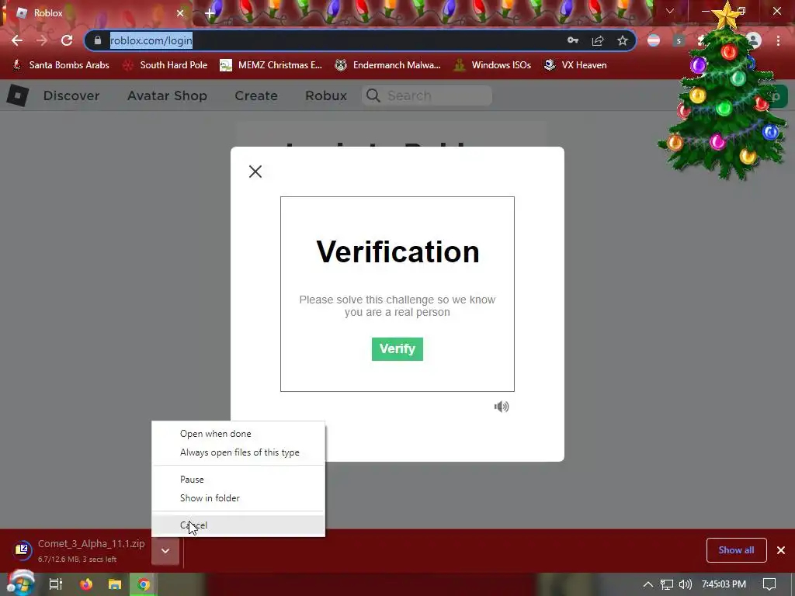Click the address bar URL

[151, 40]
